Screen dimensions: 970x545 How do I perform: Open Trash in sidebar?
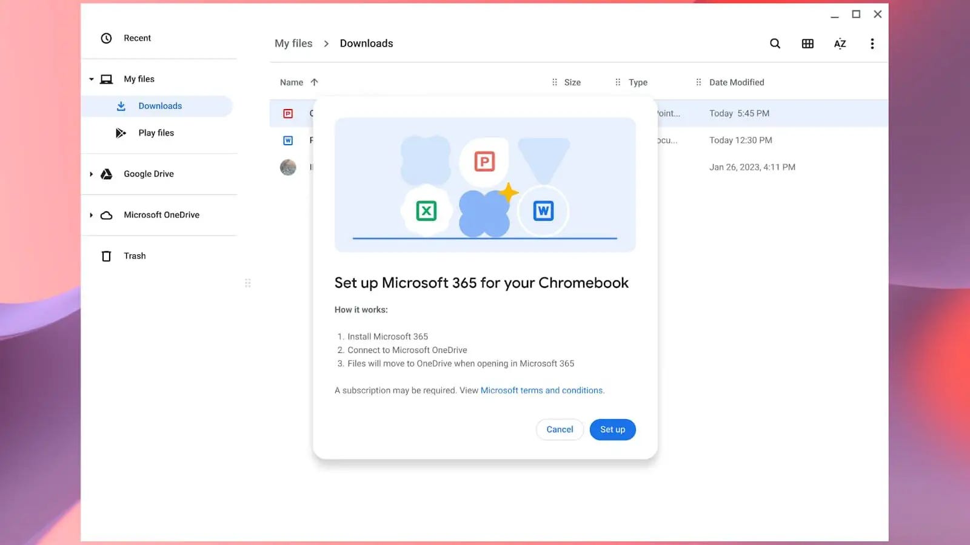pyautogui.click(x=135, y=256)
